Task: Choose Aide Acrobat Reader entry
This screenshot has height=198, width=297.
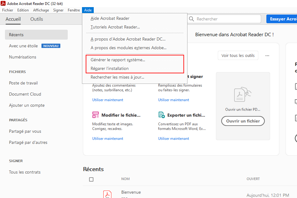Action: pyautogui.click(x=110, y=18)
